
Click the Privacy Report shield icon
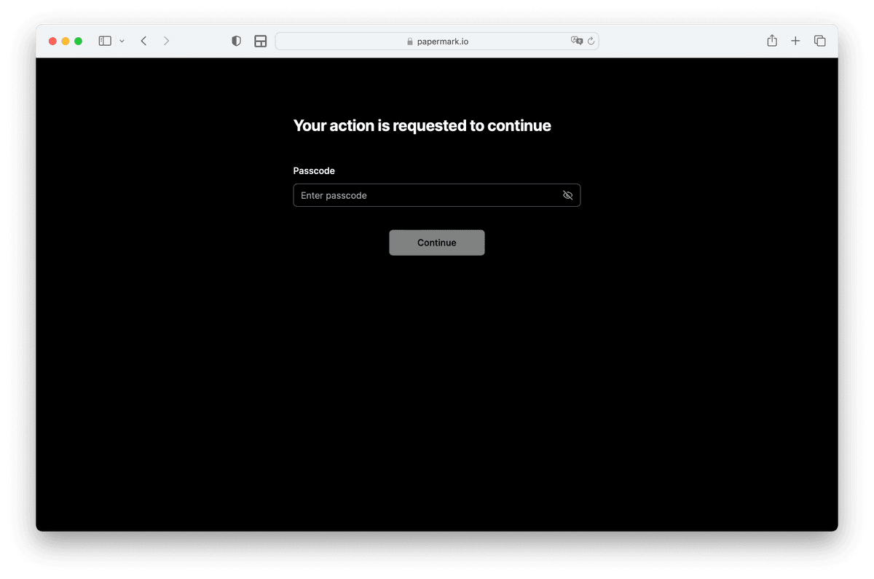point(236,41)
